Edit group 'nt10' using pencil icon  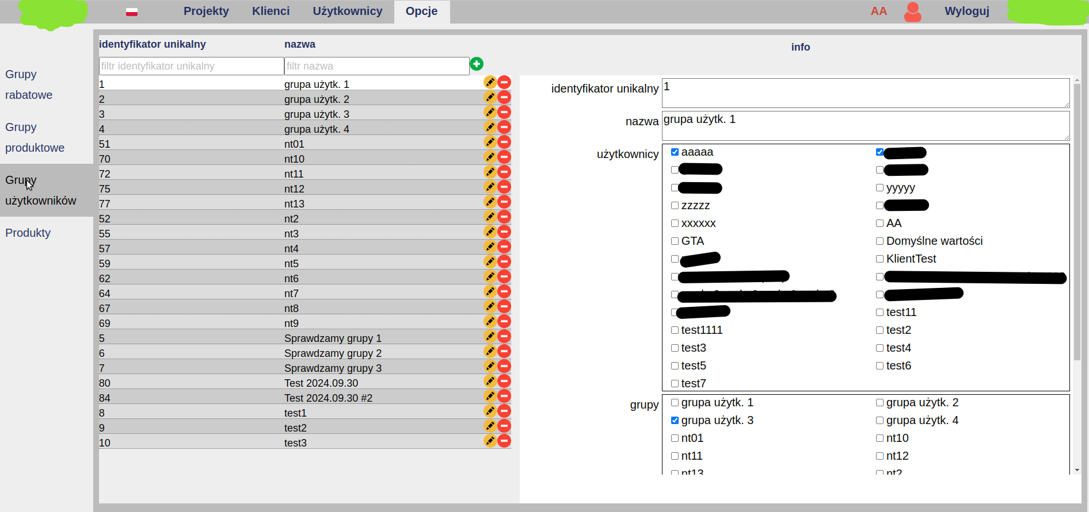pyautogui.click(x=490, y=157)
